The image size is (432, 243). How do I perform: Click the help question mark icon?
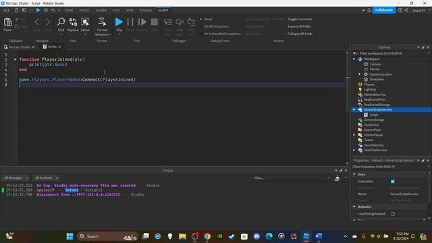400,10
